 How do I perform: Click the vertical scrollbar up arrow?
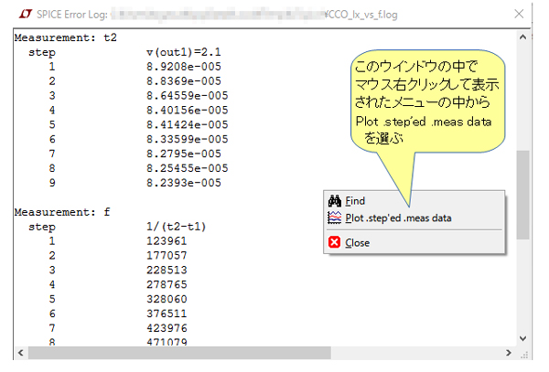[x=523, y=37]
